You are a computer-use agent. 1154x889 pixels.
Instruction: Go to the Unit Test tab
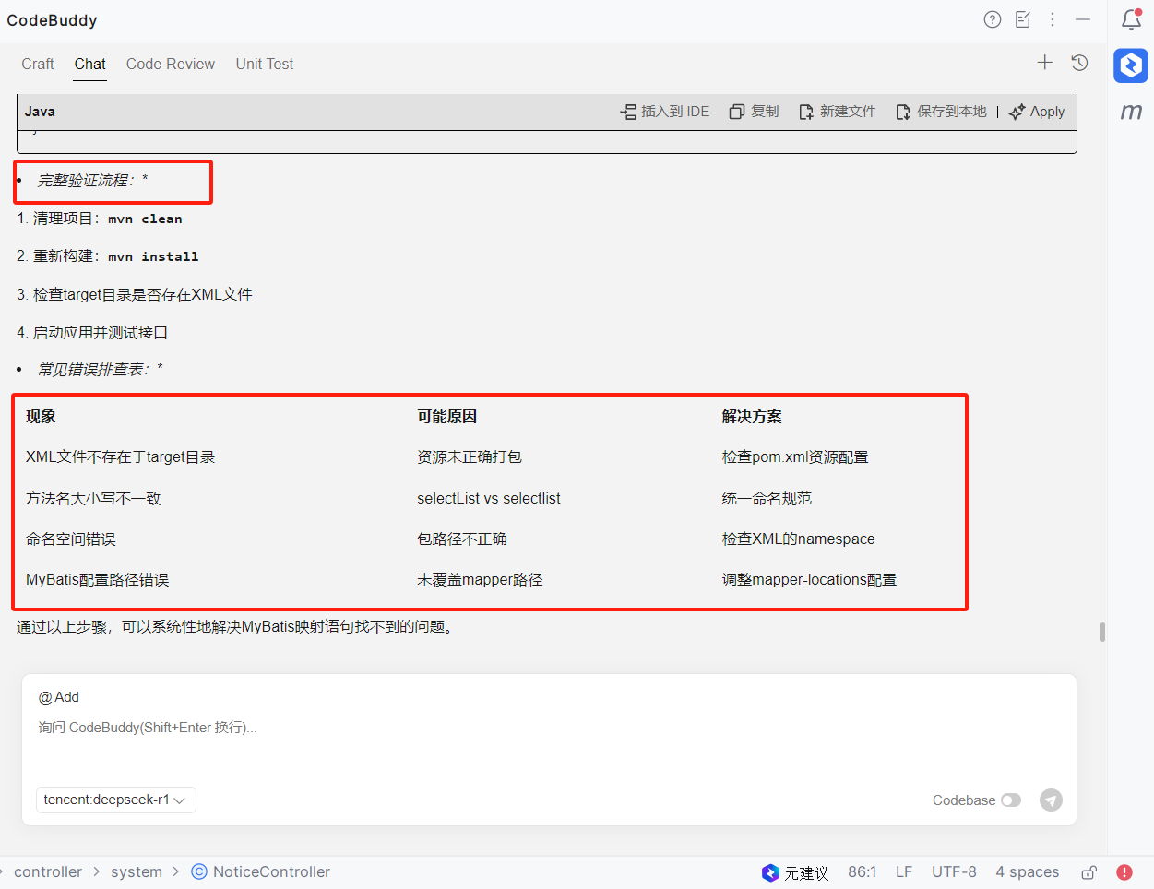click(265, 64)
